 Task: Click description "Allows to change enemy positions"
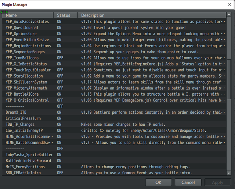pyautogui.click(x=135, y=167)
